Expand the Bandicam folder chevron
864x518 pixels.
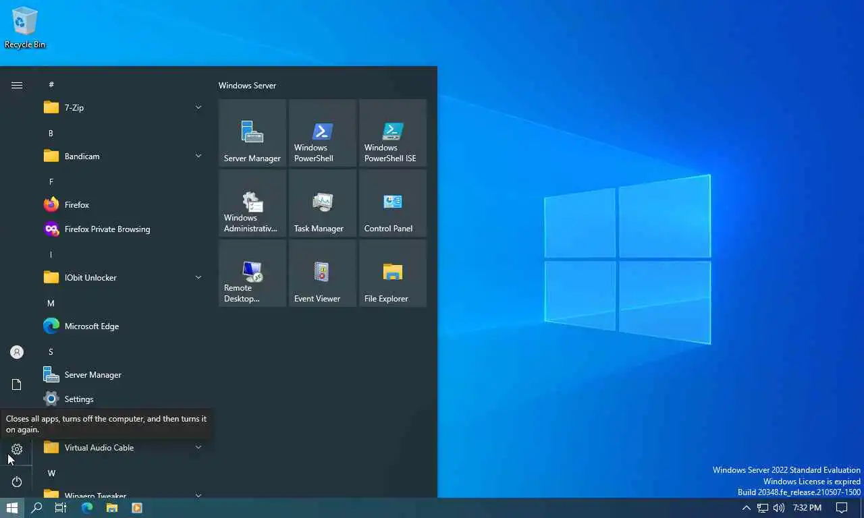point(198,156)
